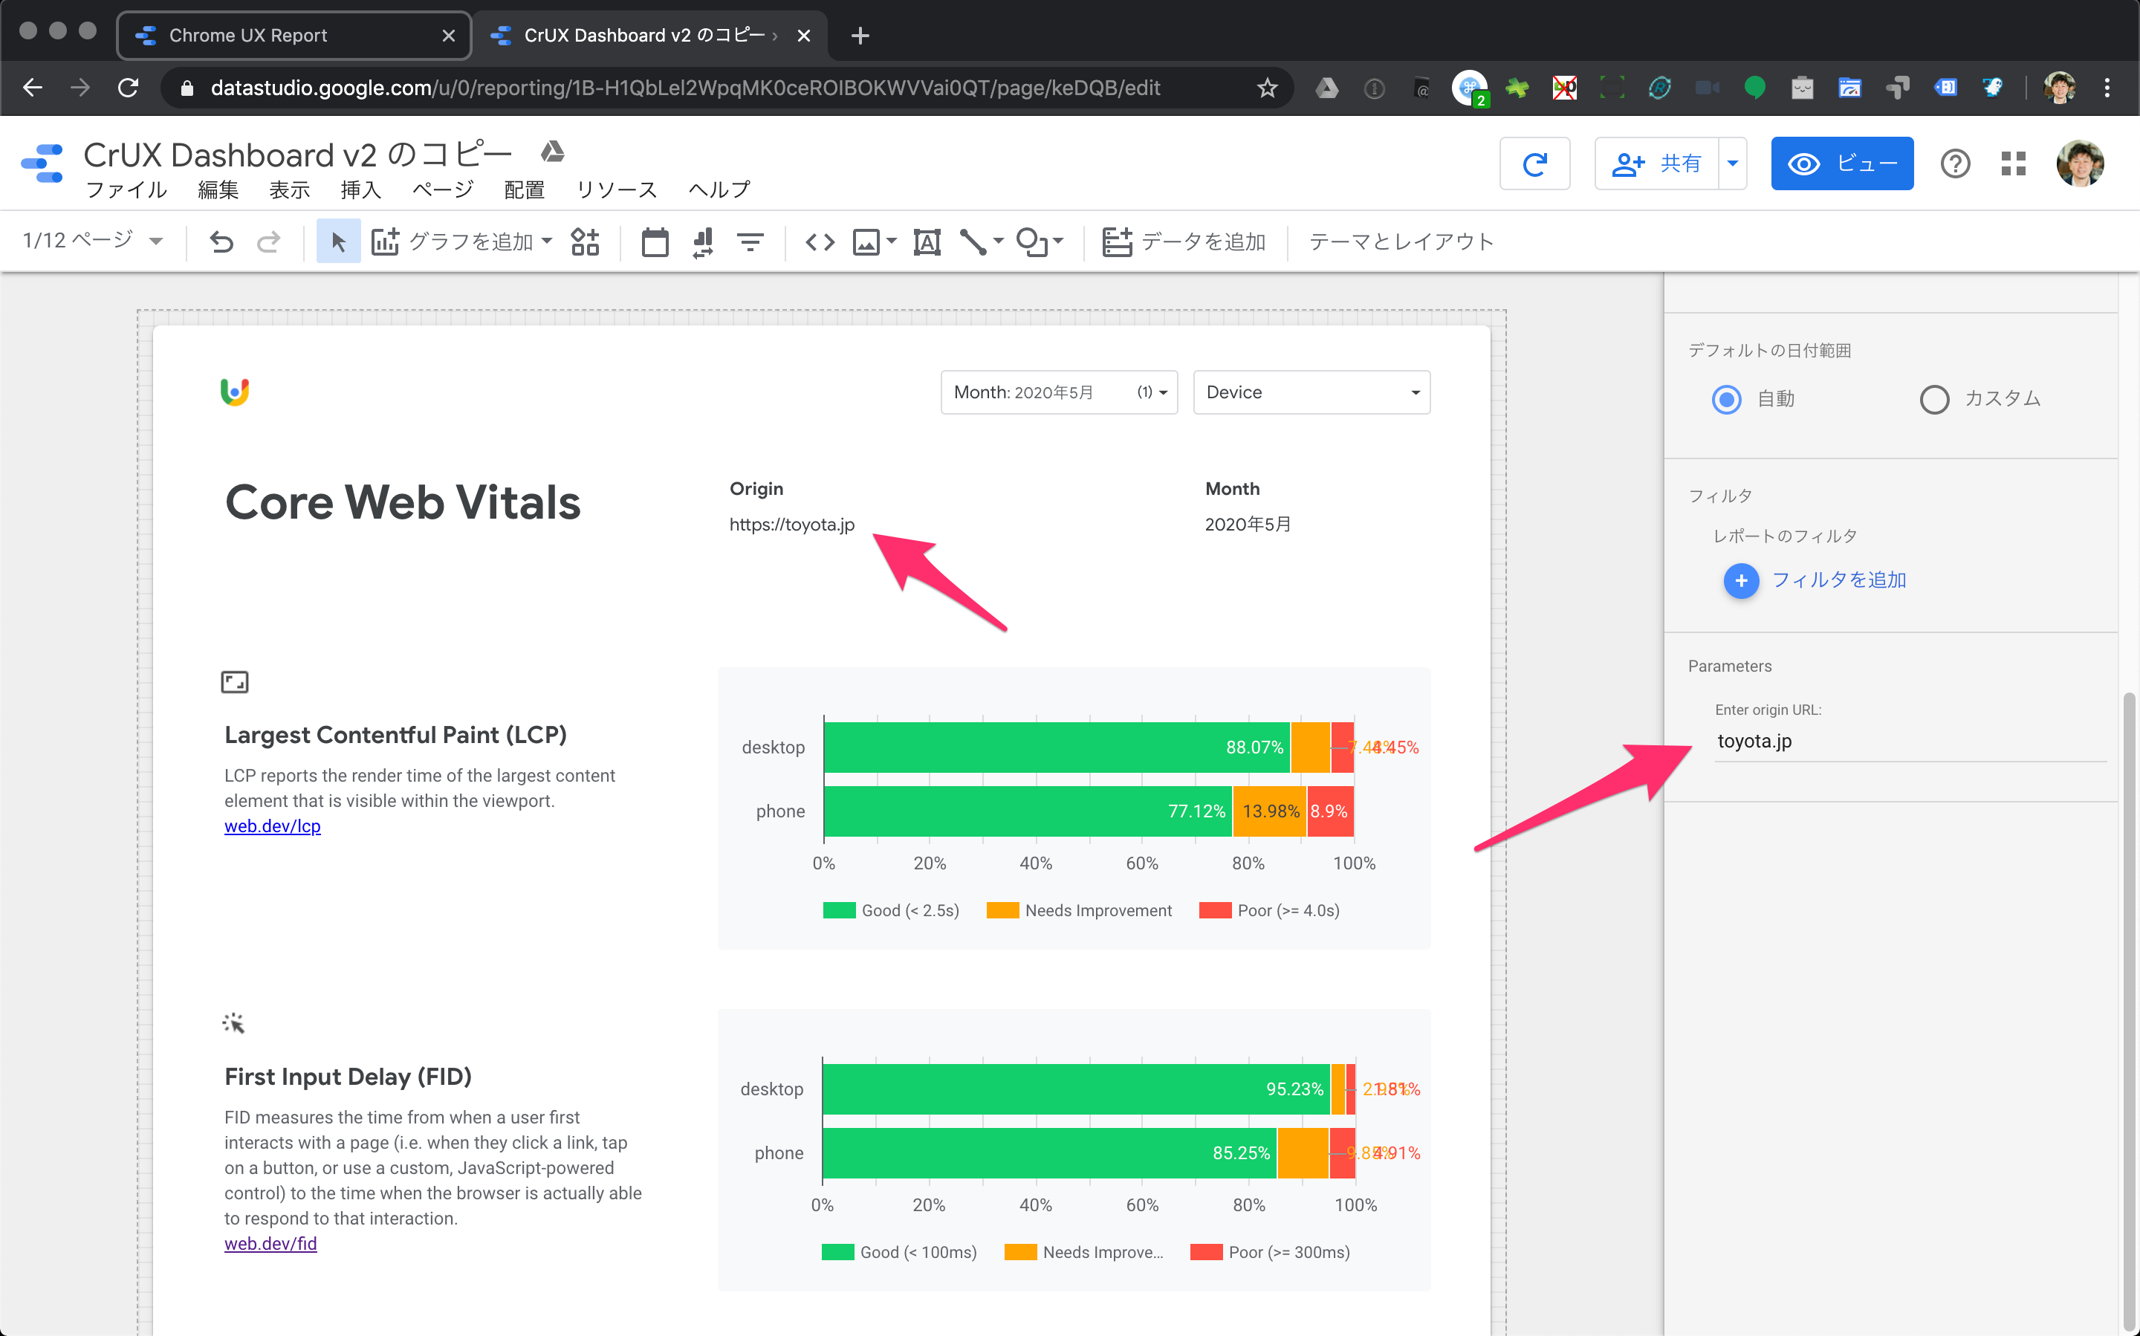Expand the shape tool dropdown arrow
Image resolution: width=2140 pixels, height=1336 pixels.
tap(1057, 241)
